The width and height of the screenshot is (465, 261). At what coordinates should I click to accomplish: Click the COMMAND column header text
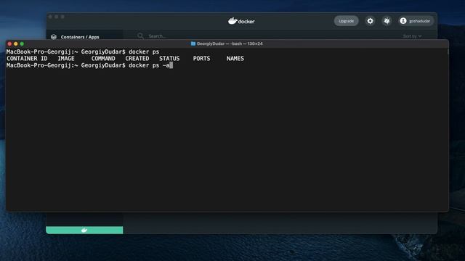pos(103,59)
